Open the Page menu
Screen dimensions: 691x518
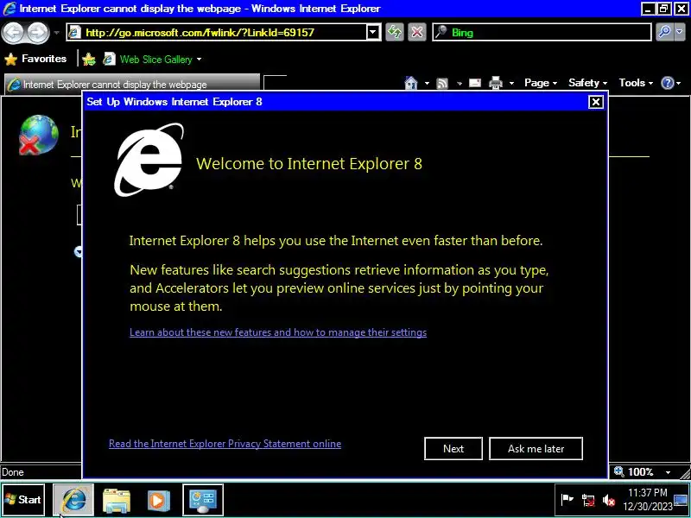(541, 83)
